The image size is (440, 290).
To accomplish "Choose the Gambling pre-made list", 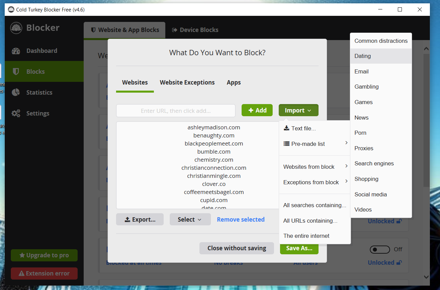I will (x=381, y=87).
